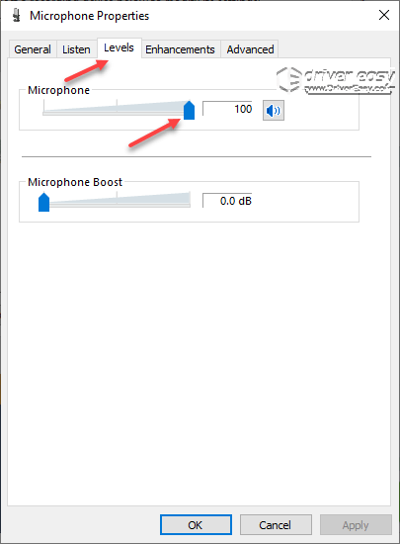Click the Microphone level slider handle
Screen dimensions: 400x544
pos(189,110)
